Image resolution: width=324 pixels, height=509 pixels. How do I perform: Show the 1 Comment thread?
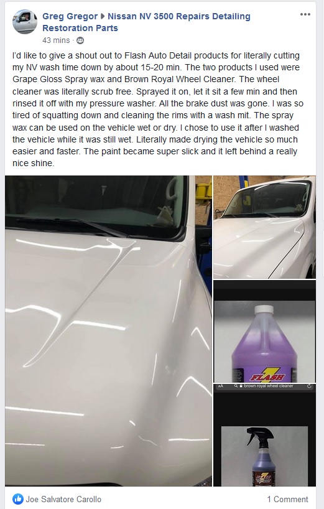(288, 499)
